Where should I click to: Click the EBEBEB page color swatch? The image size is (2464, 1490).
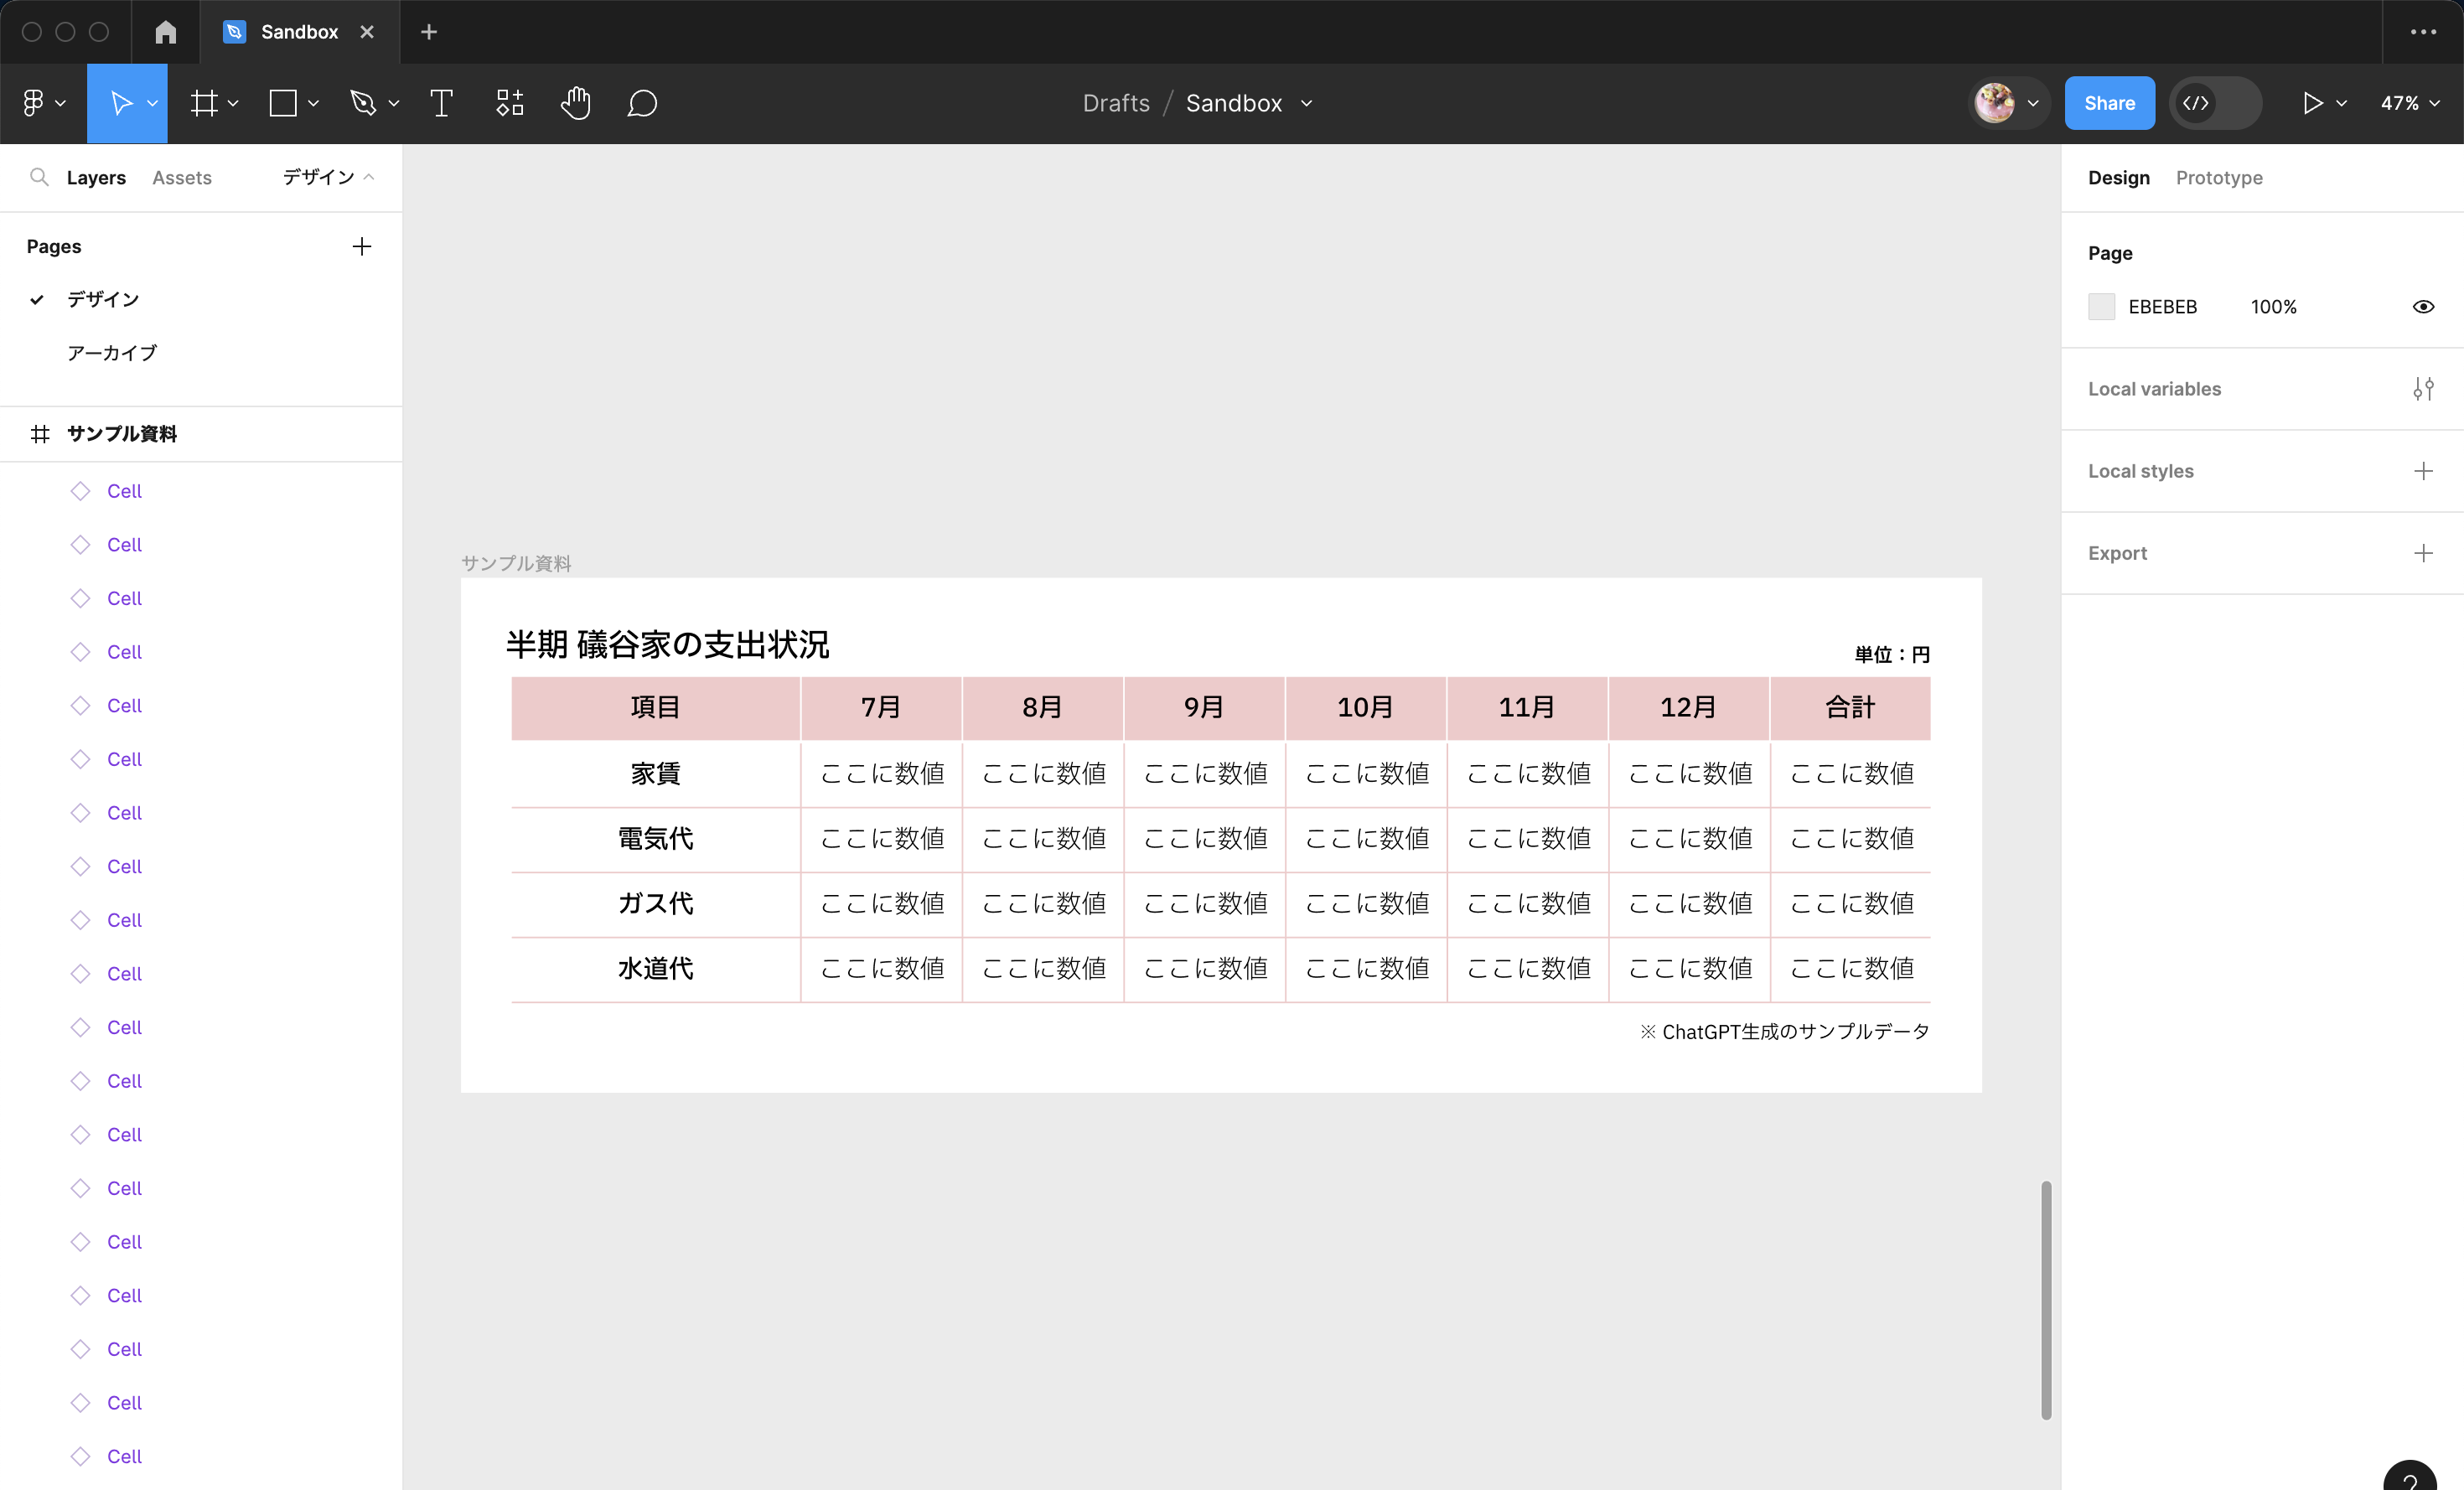[2101, 307]
